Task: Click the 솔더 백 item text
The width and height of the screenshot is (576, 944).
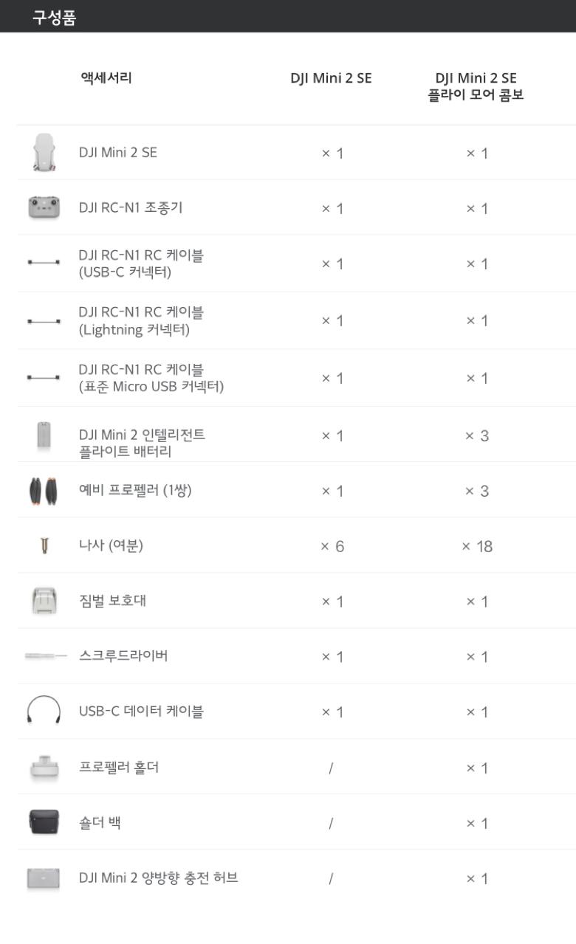Action: (x=100, y=822)
